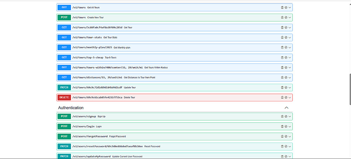This screenshot has width=351, height=159.
Task: Click the red DELETE badge
Action: point(64,98)
